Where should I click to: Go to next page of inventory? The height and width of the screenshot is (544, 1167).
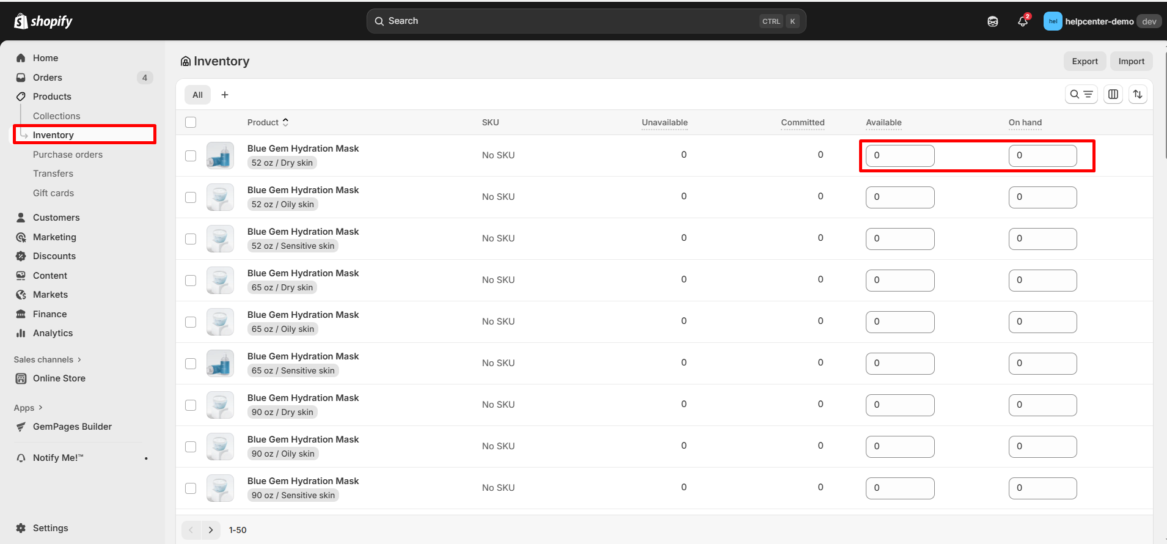[211, 530]
